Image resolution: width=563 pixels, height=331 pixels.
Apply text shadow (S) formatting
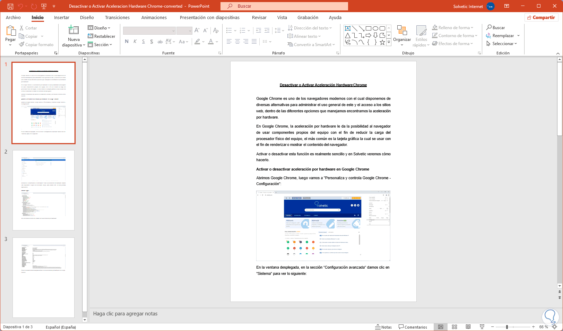tap(151, 42)
